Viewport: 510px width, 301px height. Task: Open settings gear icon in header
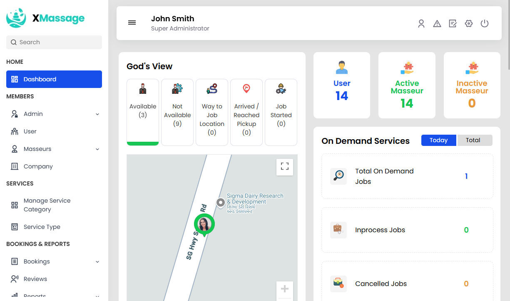tap(469, 24)
